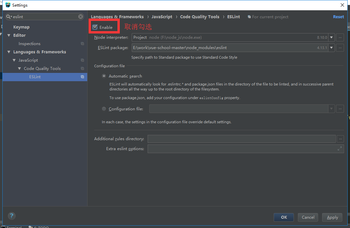350x228 pixels.
Task: Uncheck the Enable ESLint checkbox
Action: pos(95,27)
